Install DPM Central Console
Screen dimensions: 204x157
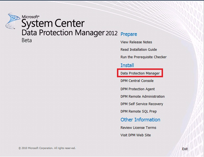click(x=137, y=81)
